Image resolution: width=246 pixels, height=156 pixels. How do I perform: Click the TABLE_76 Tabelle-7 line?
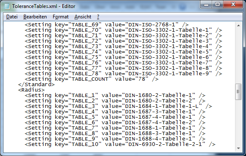pyautogui.click(x=123, y=63)
